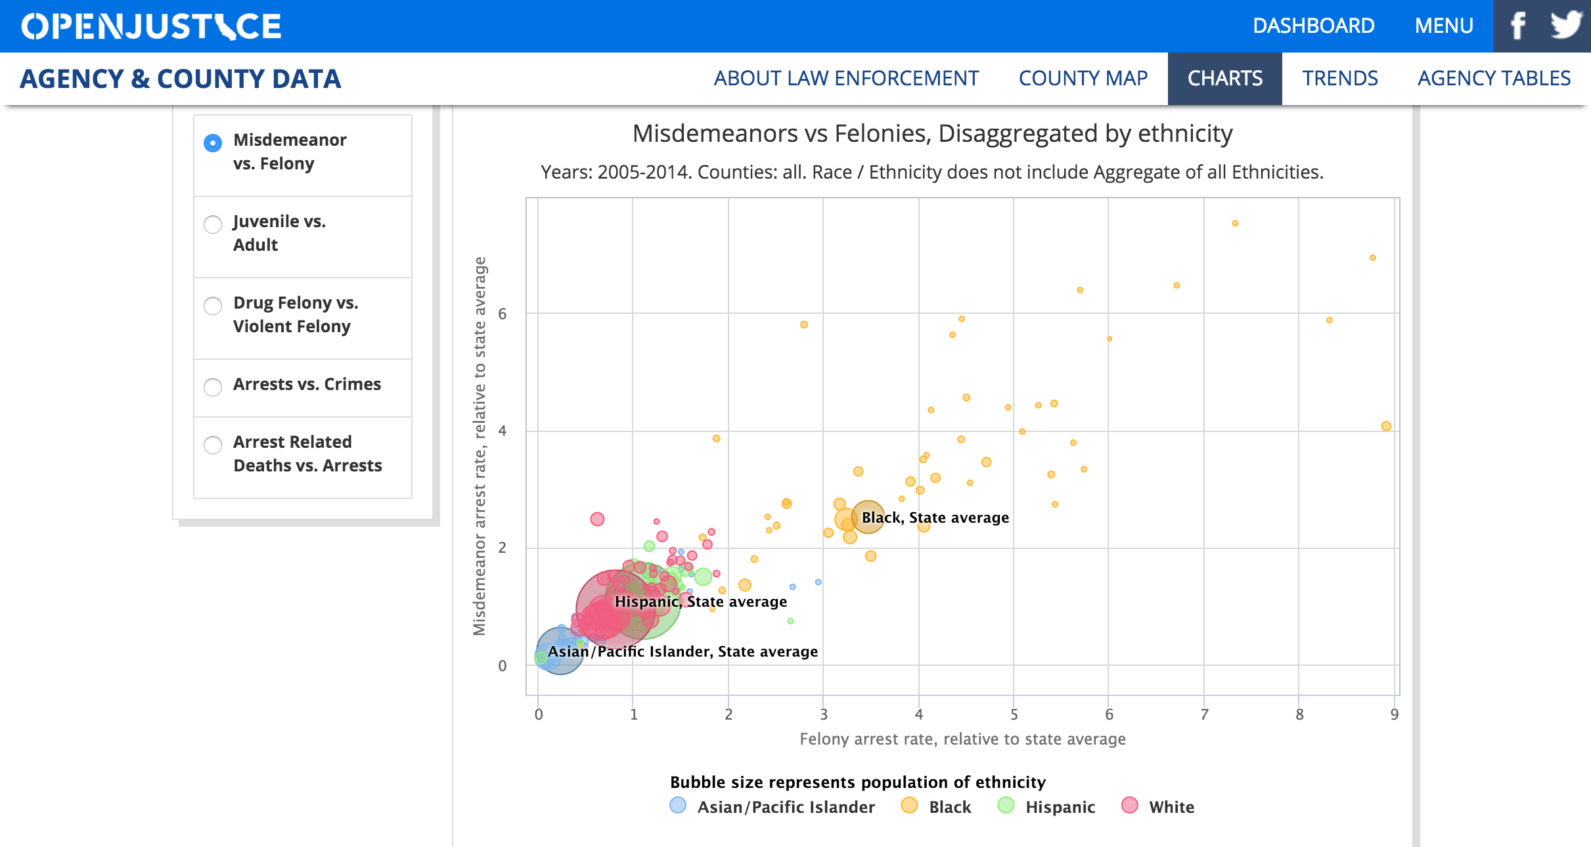Toggle the Hispanic legend circle
Viewport: 1591px width, 847px height.
[1006, 806]
